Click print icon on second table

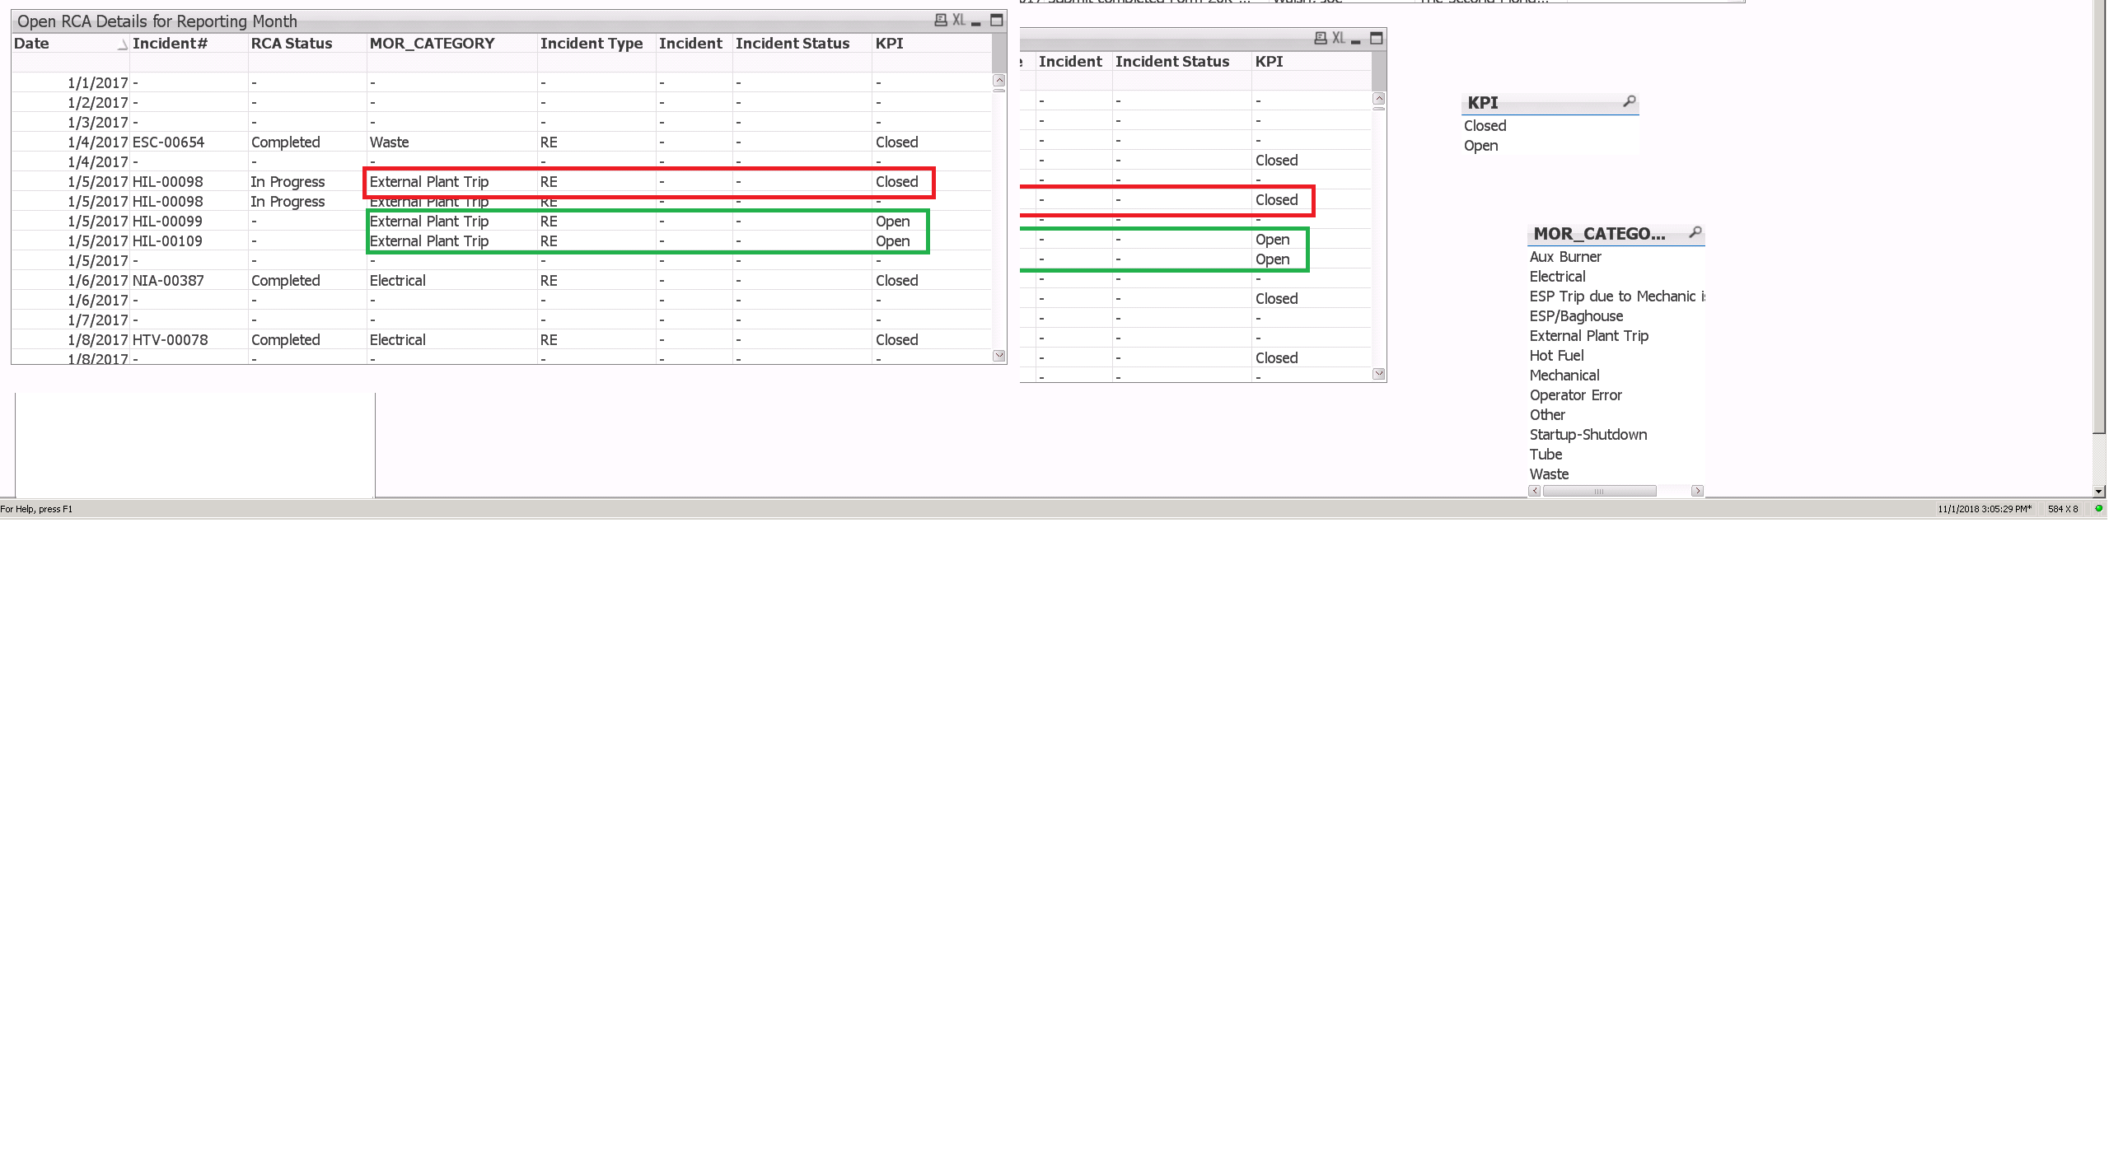1320,39
